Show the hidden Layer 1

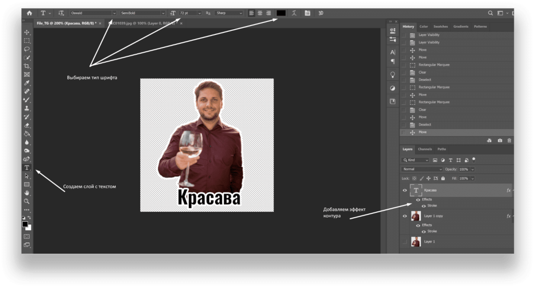point(405,242)
